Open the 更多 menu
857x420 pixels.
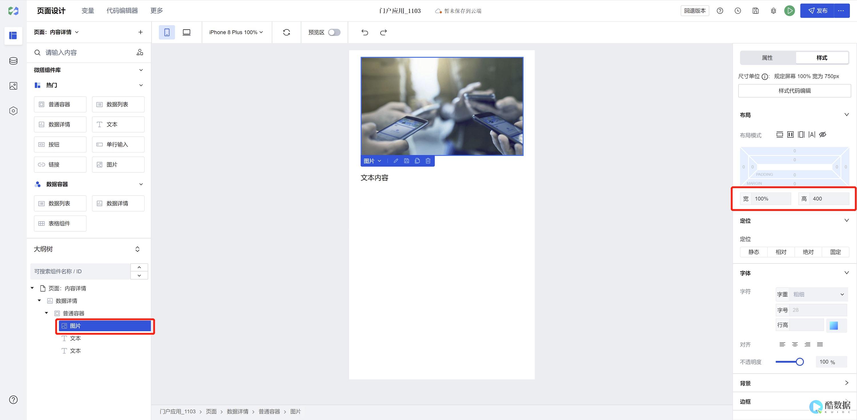[x=157, y=11]
